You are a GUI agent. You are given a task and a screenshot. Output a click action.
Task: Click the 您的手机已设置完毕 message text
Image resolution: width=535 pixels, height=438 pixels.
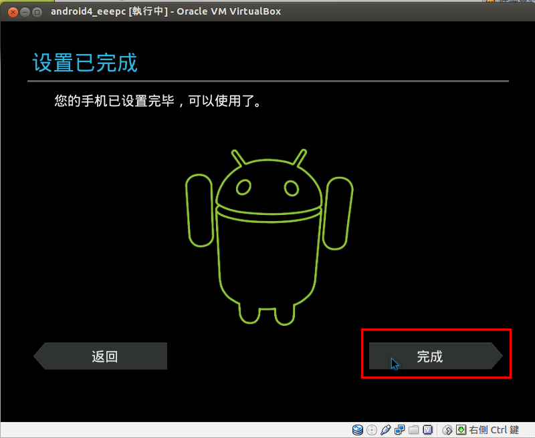tap(158, 101)
